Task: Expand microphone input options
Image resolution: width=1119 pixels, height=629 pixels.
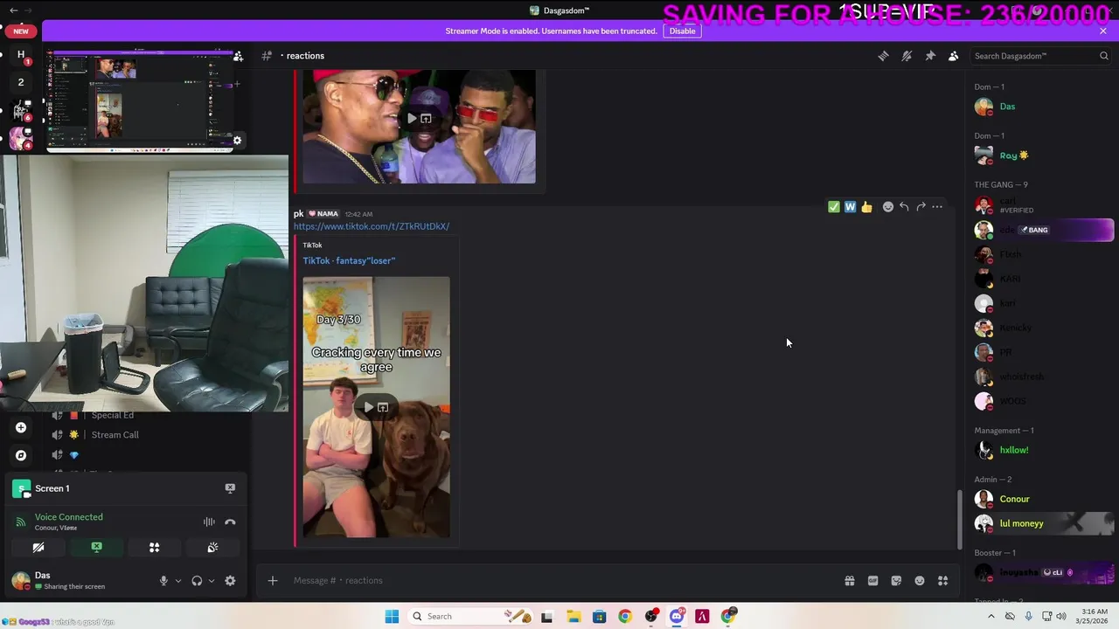Action: point(178,580)
